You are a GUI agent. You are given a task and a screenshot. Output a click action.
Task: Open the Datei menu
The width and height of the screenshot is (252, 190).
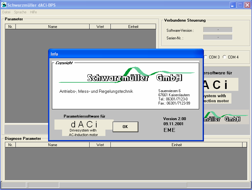pyautogui.click(x=6, y=12)
